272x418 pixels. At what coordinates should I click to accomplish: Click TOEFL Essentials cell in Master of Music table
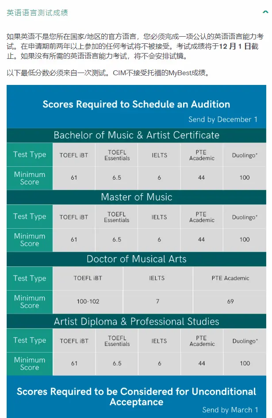coord(117,217)
